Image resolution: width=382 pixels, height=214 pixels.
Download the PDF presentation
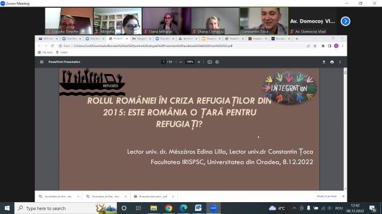click(x=324, y=62)
